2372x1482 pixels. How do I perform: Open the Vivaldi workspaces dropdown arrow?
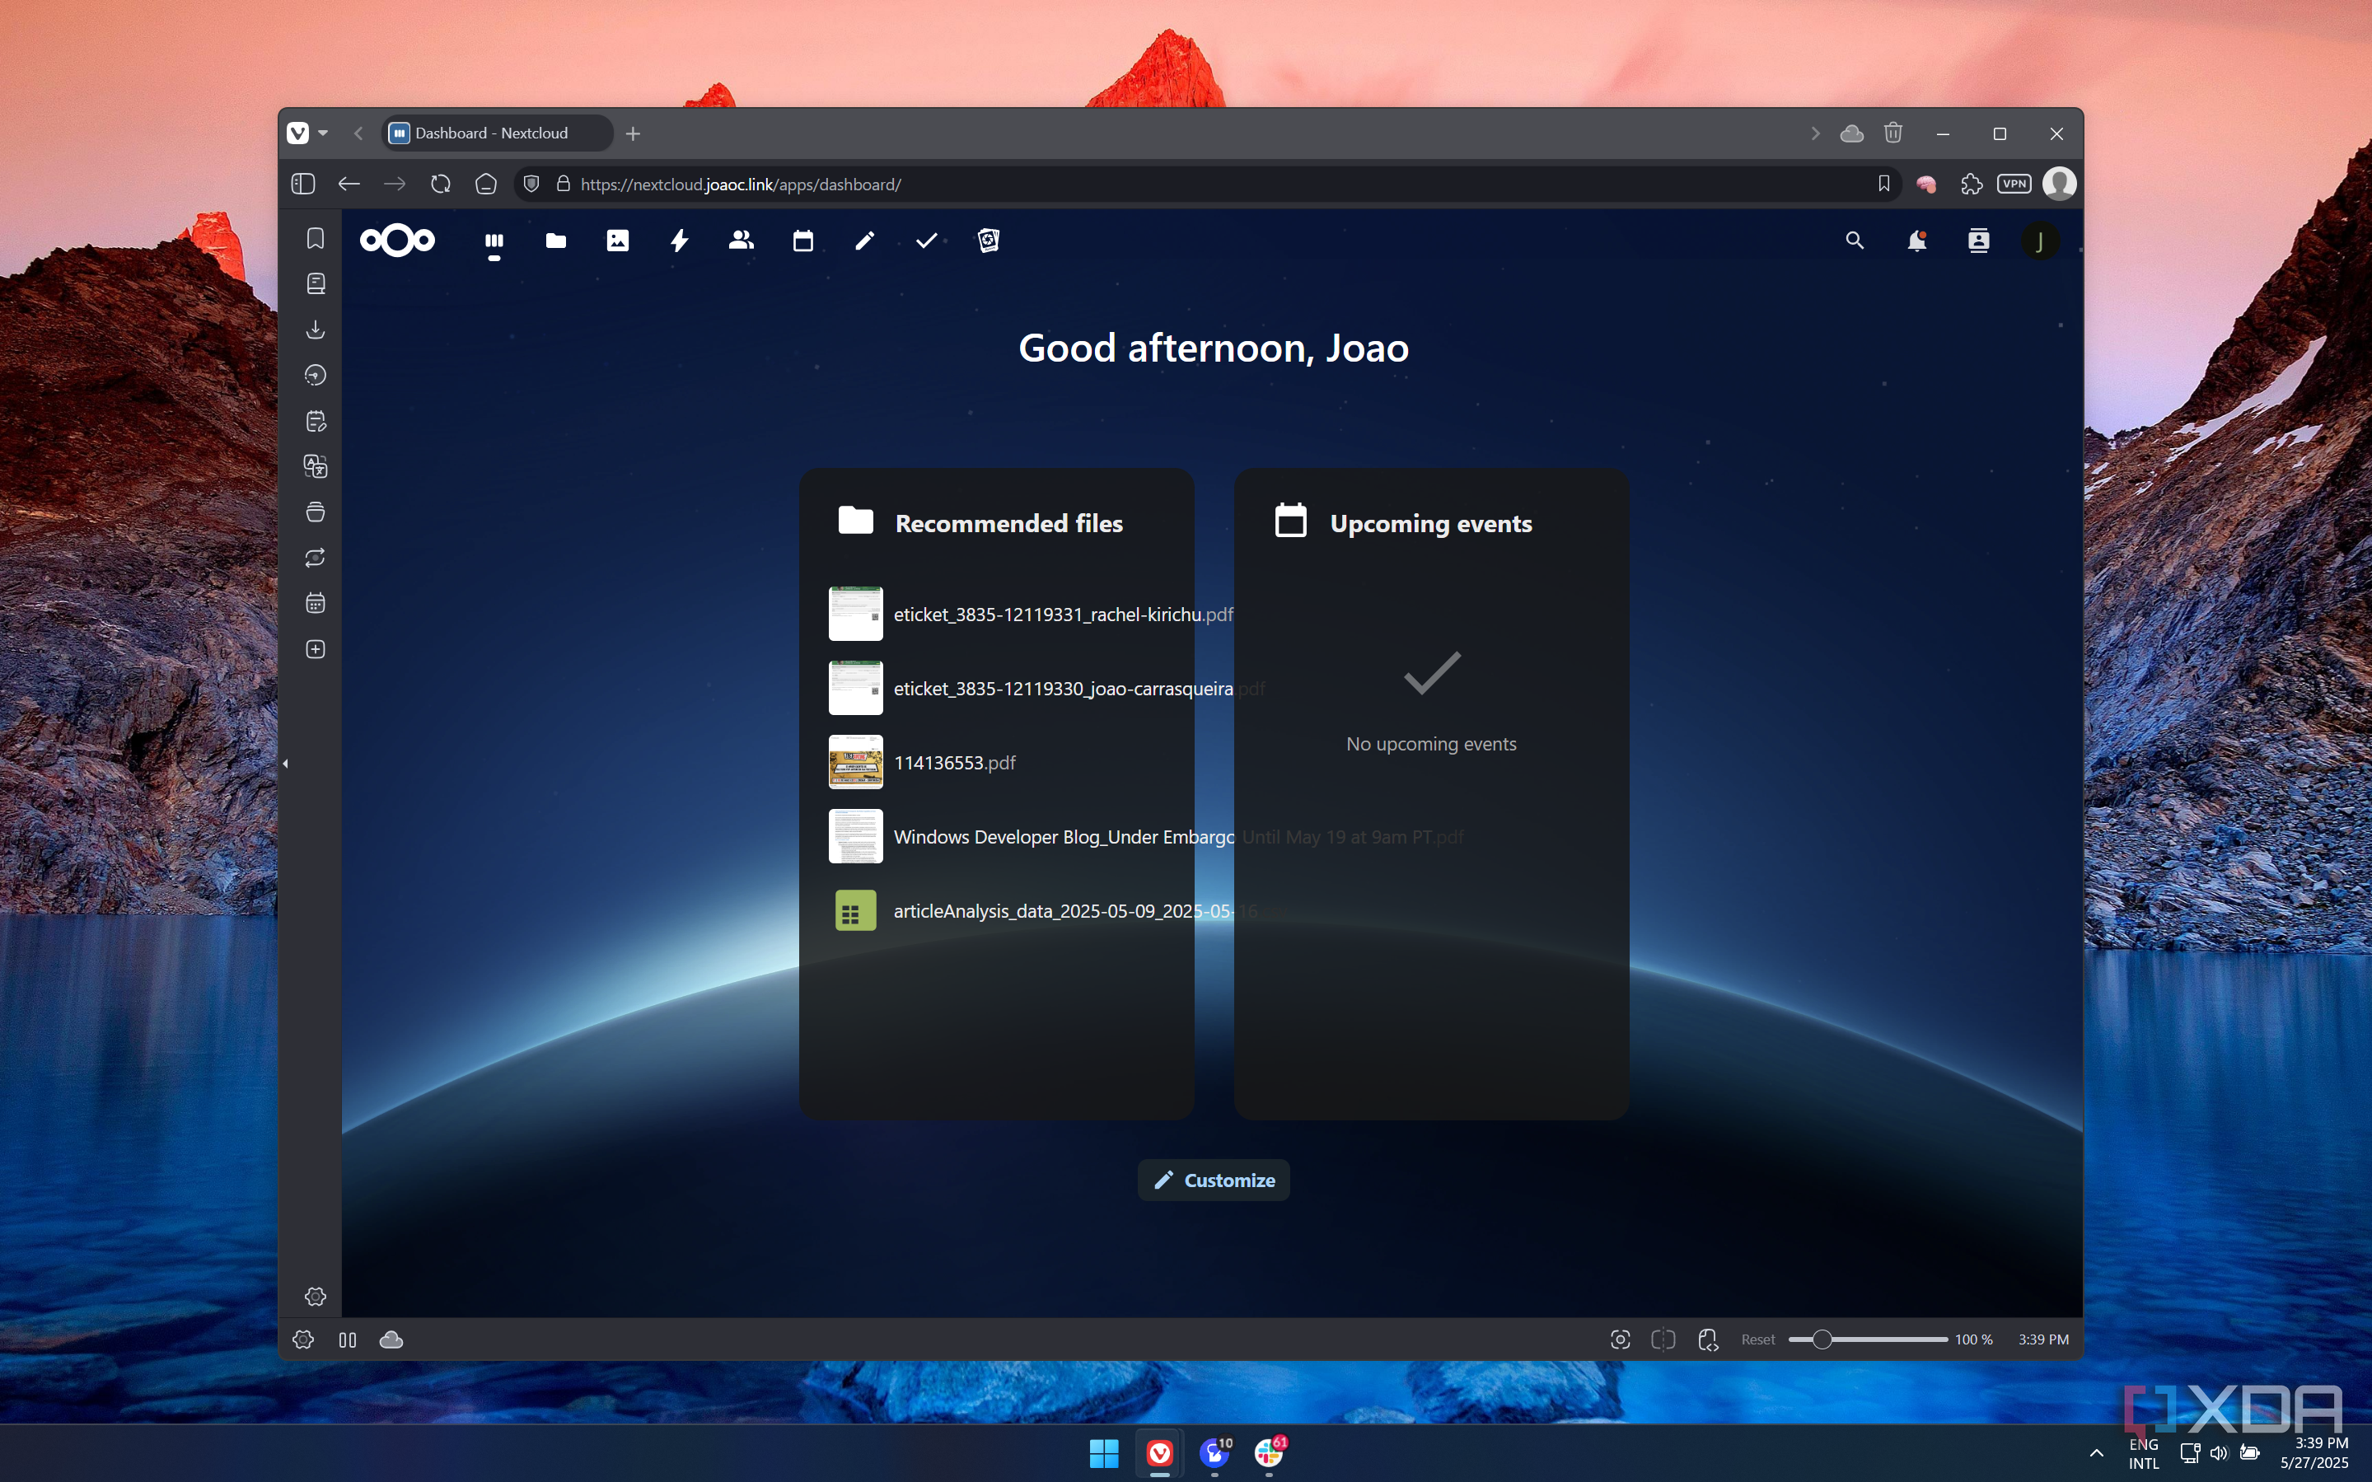pos(324,133)
